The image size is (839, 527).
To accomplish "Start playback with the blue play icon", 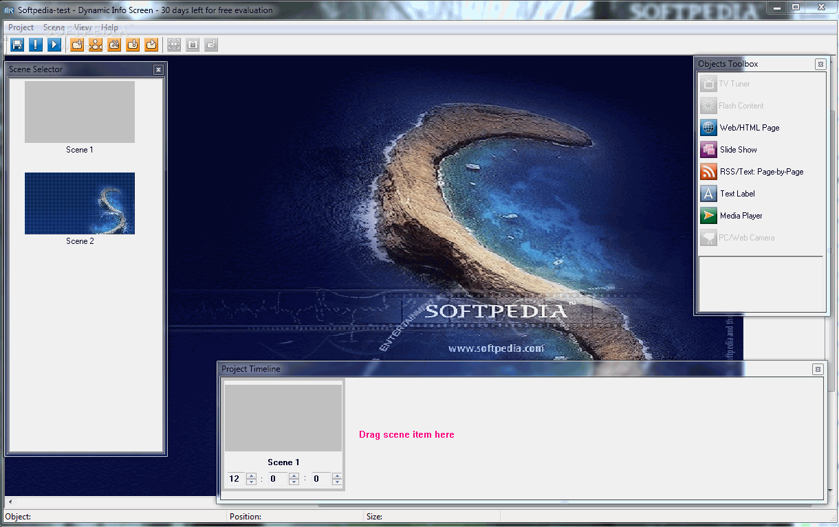I will 54,45.
